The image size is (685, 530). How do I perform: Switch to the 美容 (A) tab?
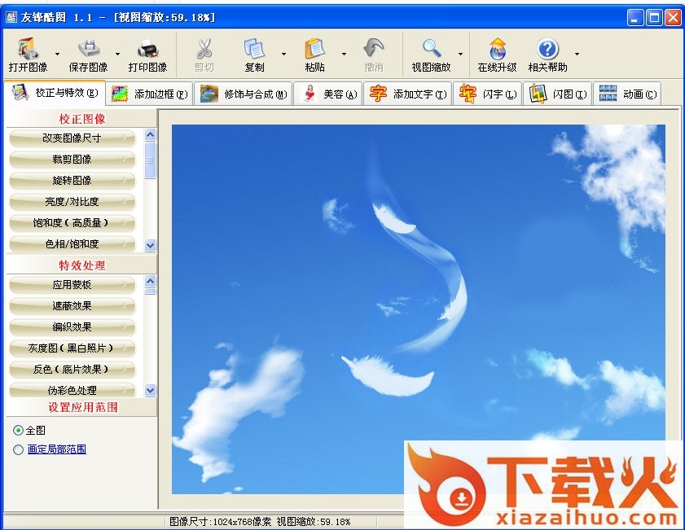[x=328, y=94]
